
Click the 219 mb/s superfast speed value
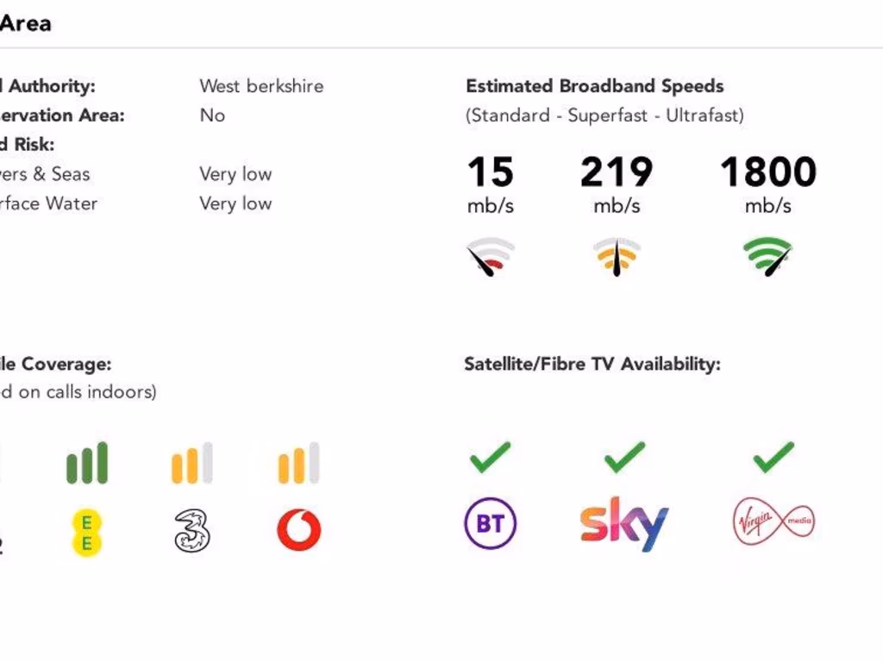pyautogui.click(x=617, y=172)
